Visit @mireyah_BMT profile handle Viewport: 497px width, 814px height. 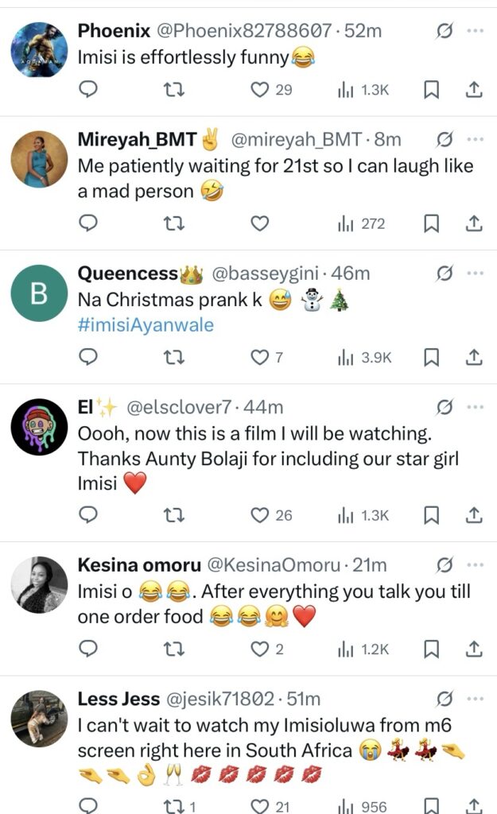point(298,140)
